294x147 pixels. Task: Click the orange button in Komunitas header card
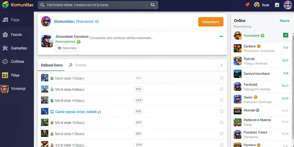click(x=211, y=22)
